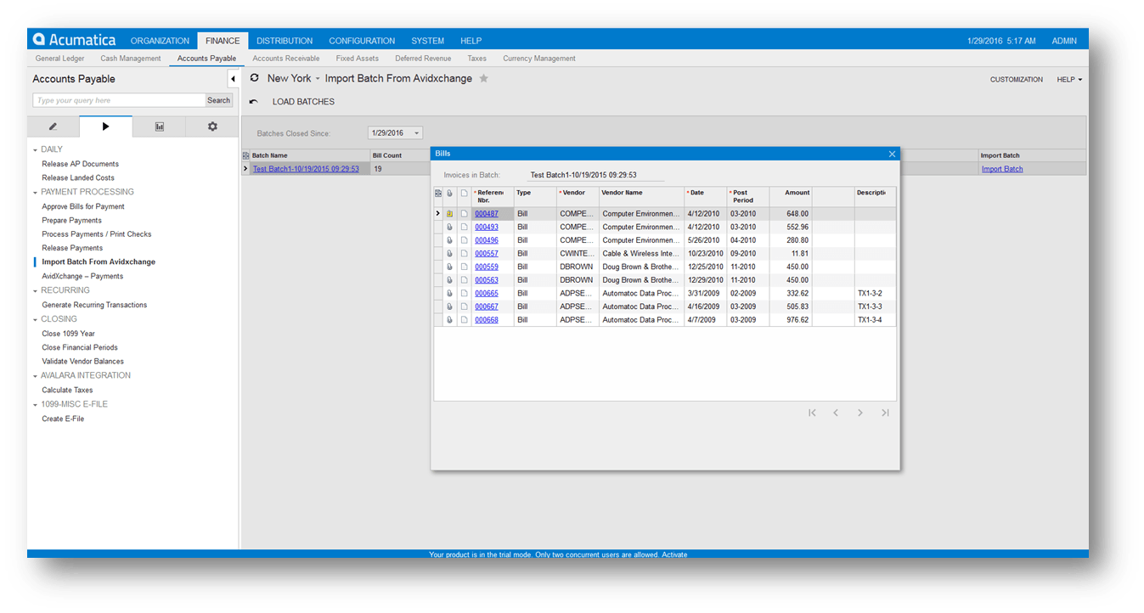Click ADMIN user at top right
Viewport: 1144px width, 613px height.
1064,41
